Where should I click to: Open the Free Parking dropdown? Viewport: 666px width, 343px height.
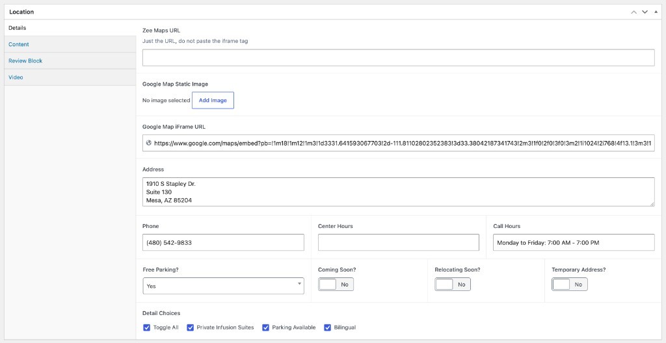[x=224, y=286]
